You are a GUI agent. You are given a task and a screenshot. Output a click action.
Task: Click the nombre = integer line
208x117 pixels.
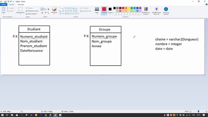point(168,44)
